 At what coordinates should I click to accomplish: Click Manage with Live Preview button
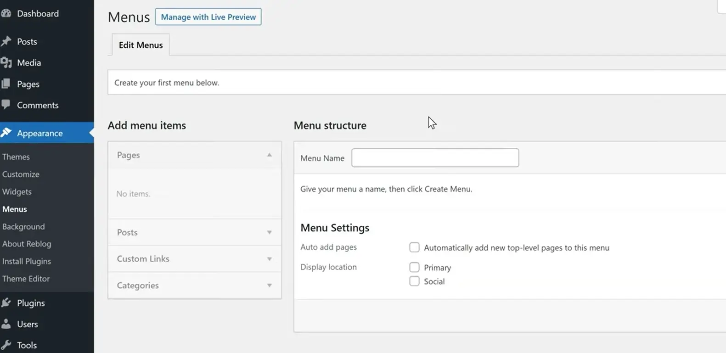point(208,17)
